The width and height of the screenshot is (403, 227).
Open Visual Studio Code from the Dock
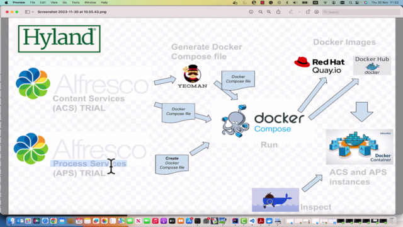tap(252, 221)
